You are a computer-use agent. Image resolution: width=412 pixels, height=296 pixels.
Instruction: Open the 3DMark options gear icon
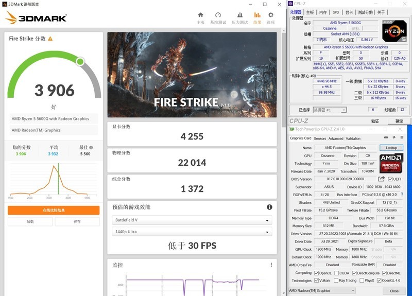click(271, 15)
